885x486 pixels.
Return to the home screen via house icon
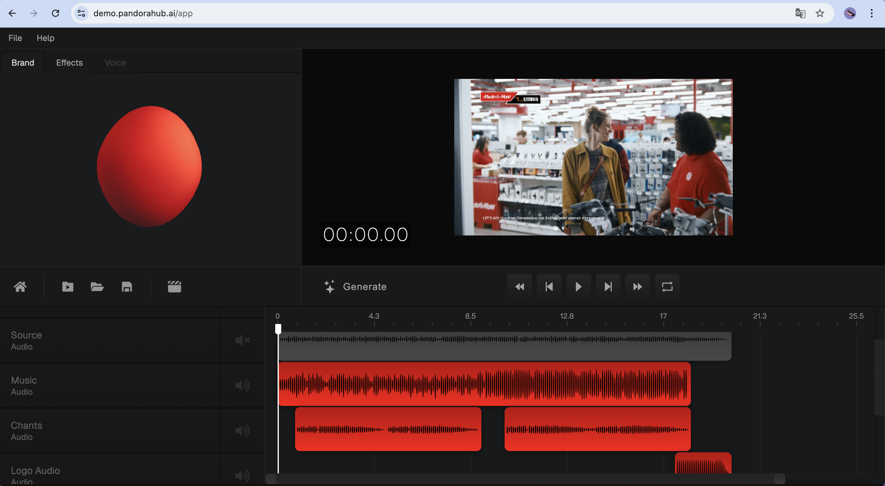pos(20,287)
